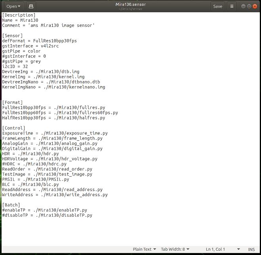Click the [Batch] section heading
The height and width of the screenshot is (255, 261).
pos(11,205)
